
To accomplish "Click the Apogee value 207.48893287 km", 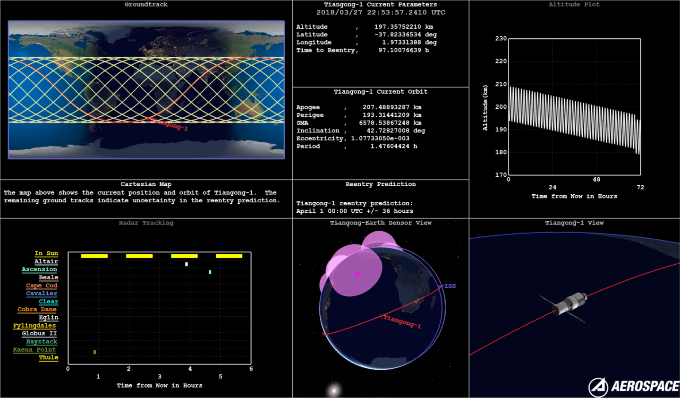I will 392,107.
